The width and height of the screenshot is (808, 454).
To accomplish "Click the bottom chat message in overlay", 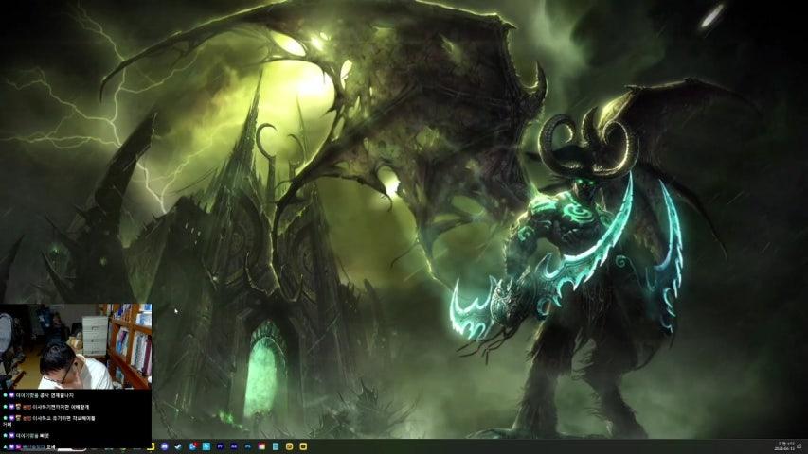I will click(x=36, y=446).
